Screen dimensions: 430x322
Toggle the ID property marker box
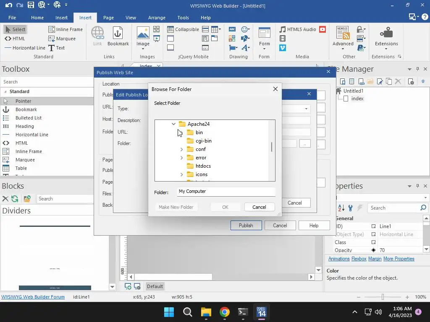pyautogui.click(x=373, y=226)
